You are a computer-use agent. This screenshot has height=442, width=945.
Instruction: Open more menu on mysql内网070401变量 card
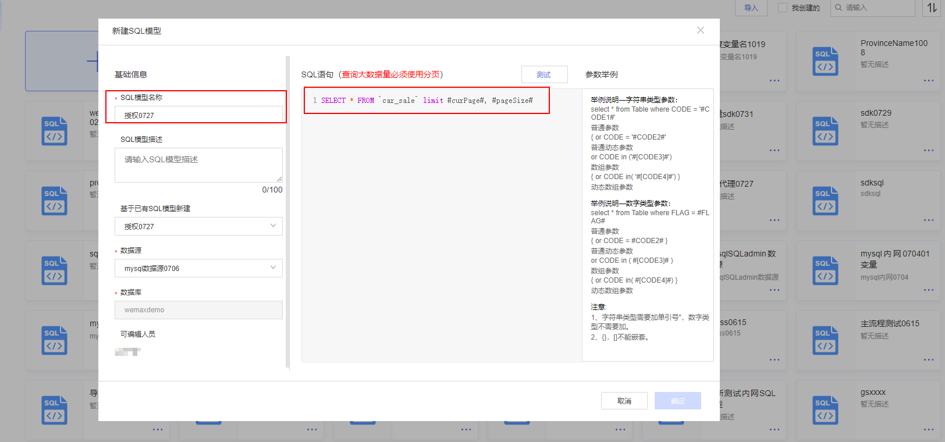coord(929,290)
